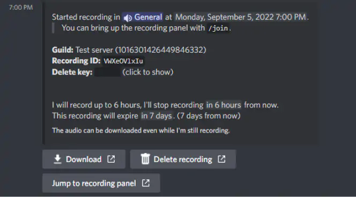Reveal the hidden Delete key spoiler
The image size is (356, 197).
[x=107, y=72]
